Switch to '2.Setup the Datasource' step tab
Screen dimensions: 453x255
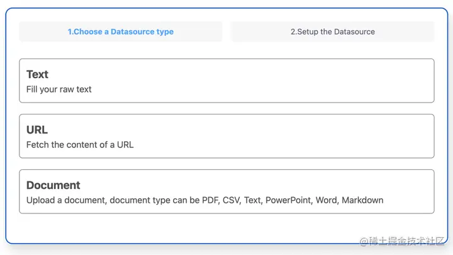[333, 31]
